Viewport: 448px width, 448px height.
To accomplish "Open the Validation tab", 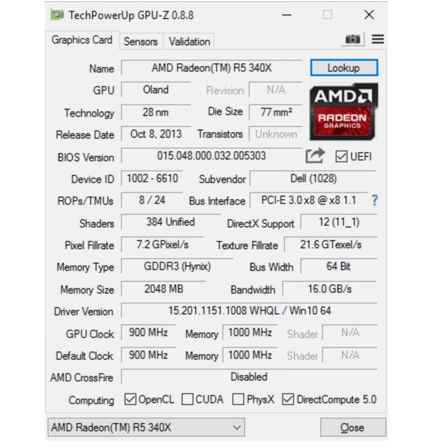I will [x=189, y=42].
